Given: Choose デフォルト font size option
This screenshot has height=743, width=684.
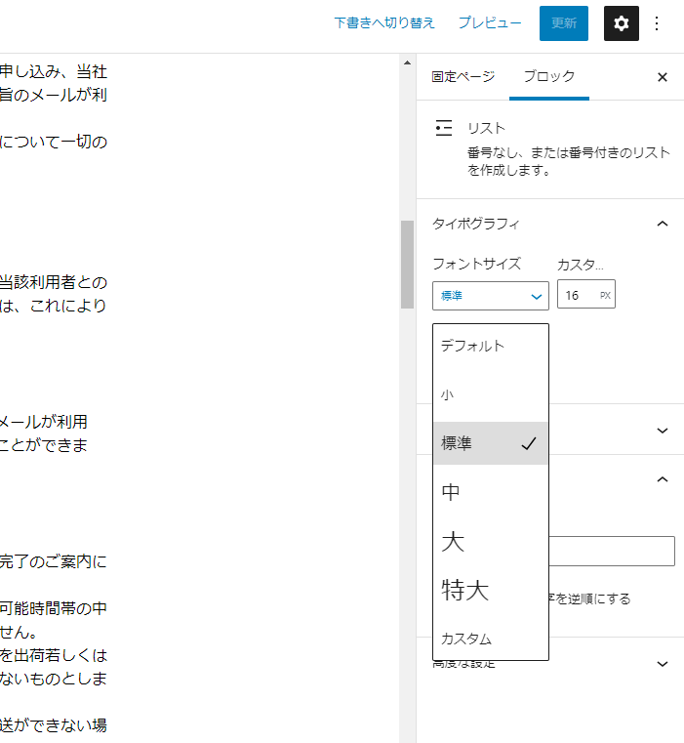Looking at the screenshot, I should 490,346.
